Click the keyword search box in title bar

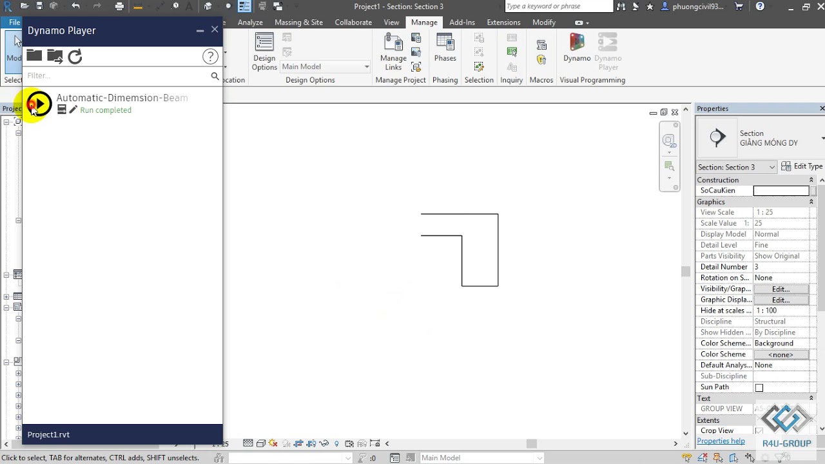pos(558,6)
